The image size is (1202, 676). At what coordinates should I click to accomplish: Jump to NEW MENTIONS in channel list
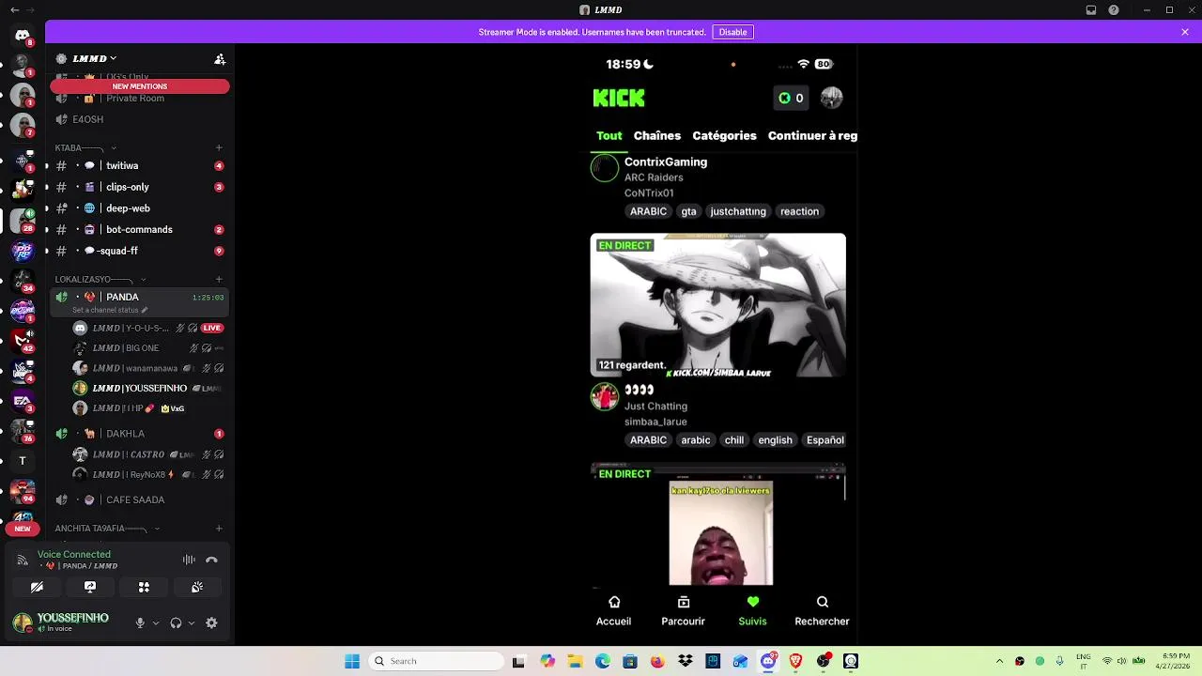pos(140,86)
